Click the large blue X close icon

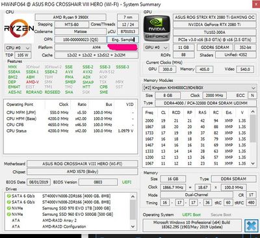252,226
